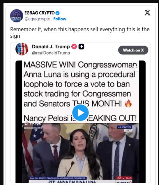Image resolution: width=159 pixels, height=185 pixels.
Task: Click the MASSIVE WIN caption text
Action: point(80,91)
